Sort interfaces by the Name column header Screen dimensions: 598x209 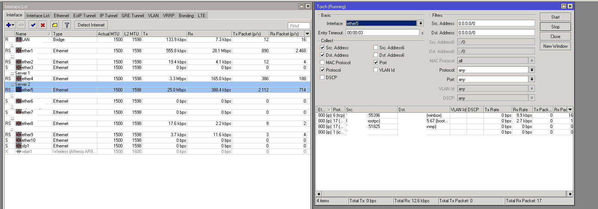(x=33, y=34)
